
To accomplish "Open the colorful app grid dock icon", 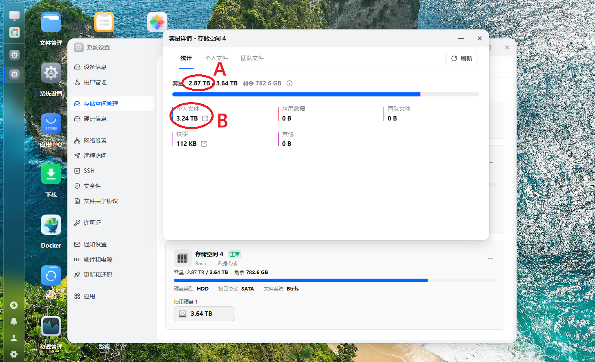I will tap(14, 32).
